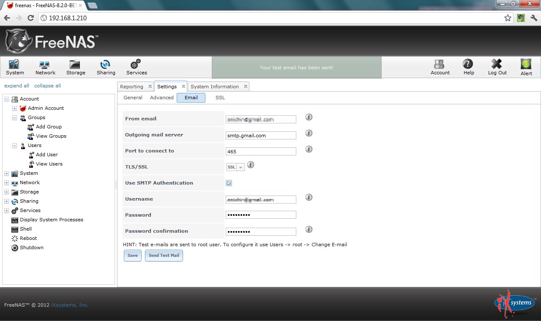
Task: Click info icon next to TLS/SSL
Action: point(251,165)
